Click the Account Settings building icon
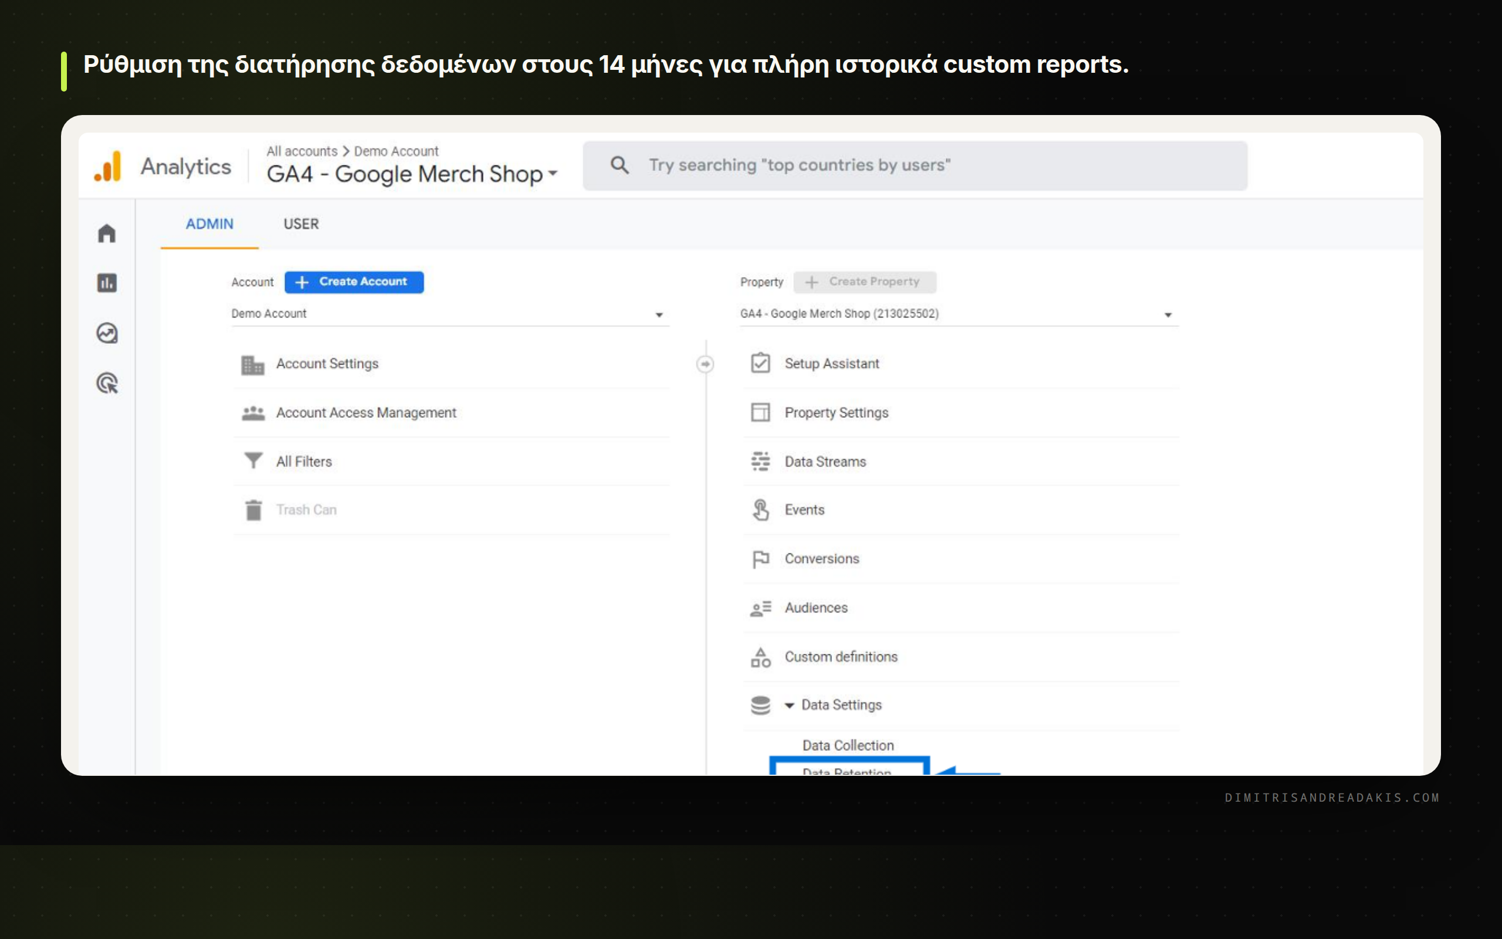The width and height of the screenshot is (1502, 939). [x=253, y=364]
